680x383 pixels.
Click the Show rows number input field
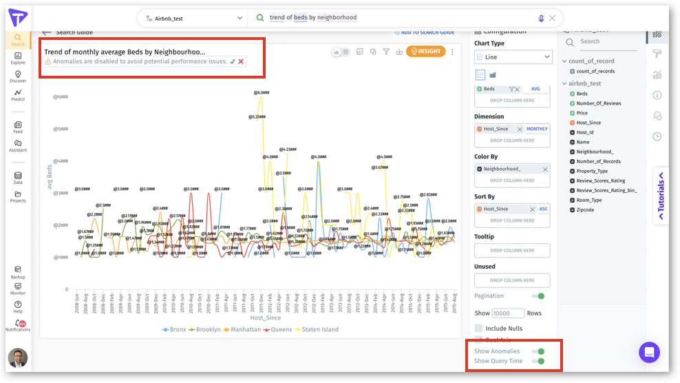(508, 313)
